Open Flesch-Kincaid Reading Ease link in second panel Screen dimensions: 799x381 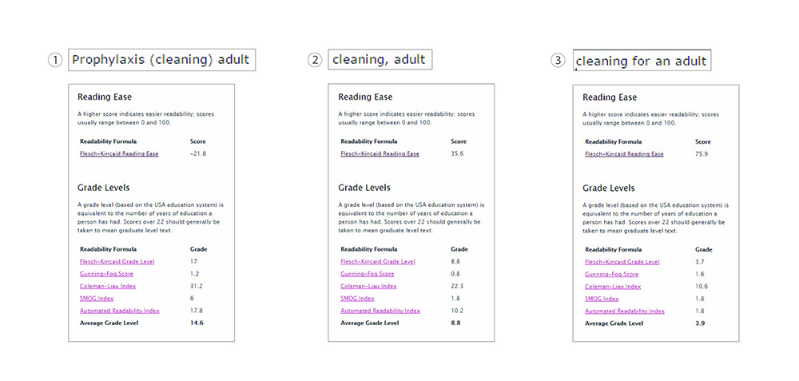(x=380, y=154)
